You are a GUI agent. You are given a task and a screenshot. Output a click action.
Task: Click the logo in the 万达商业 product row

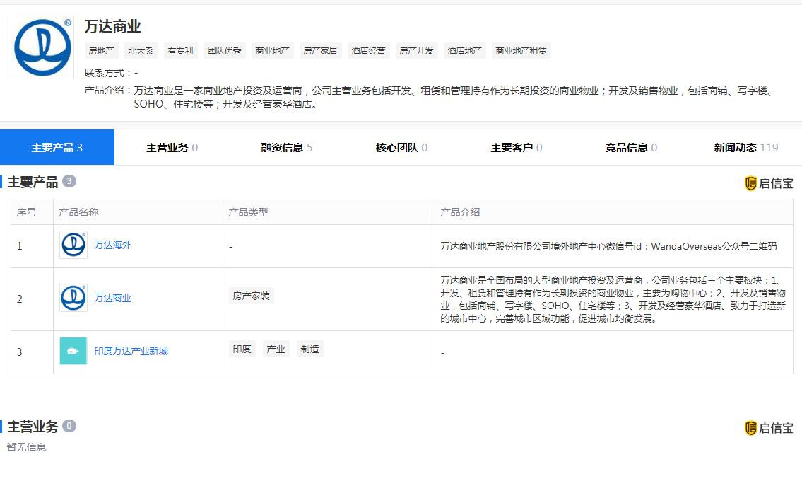pyautogui.click(x=73, y=298)
